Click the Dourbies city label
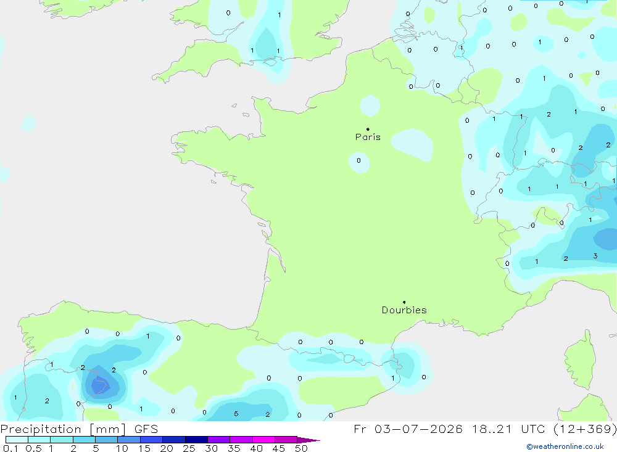The image size is (617, 452). tap(404, 310)
